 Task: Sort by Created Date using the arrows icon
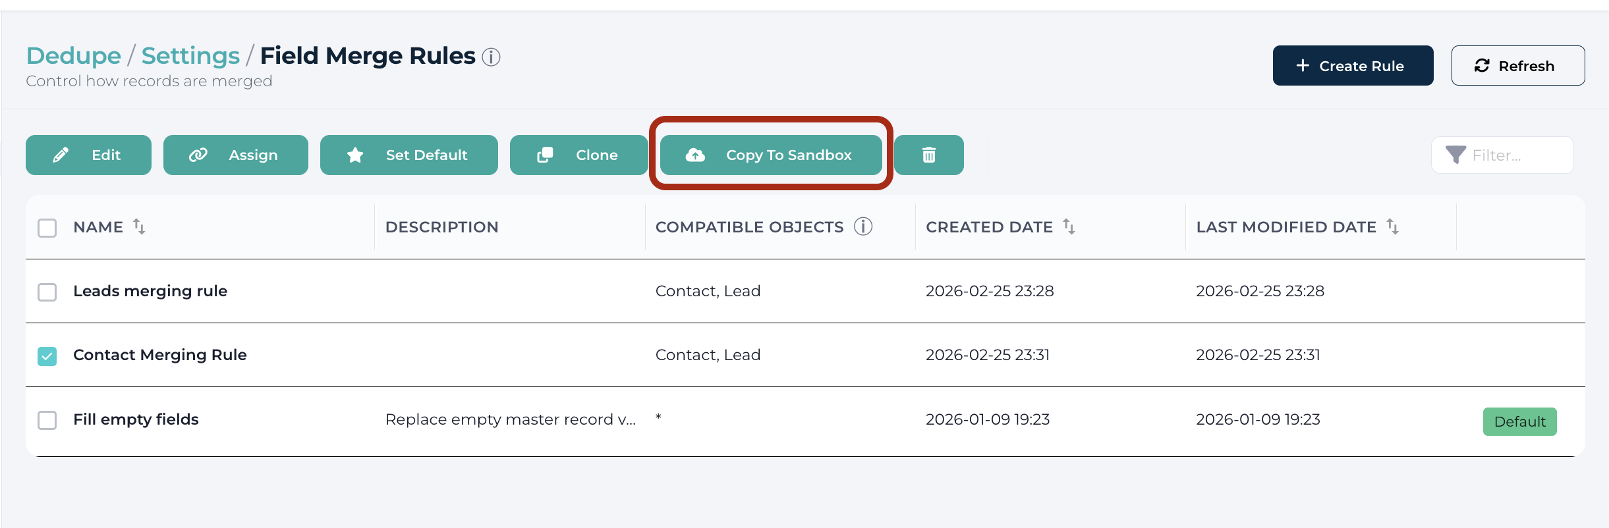click(x=1069, y=226)
